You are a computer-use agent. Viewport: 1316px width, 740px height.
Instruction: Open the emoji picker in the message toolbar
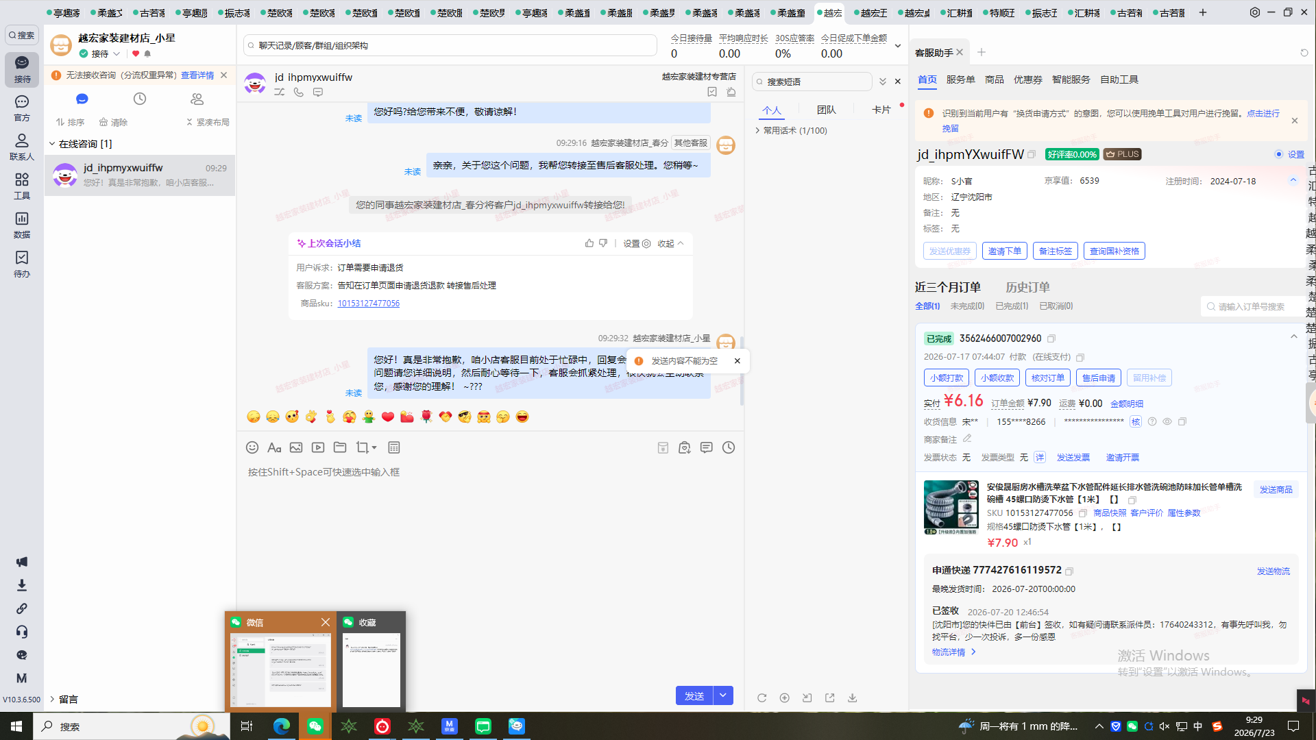click(252, 447)
